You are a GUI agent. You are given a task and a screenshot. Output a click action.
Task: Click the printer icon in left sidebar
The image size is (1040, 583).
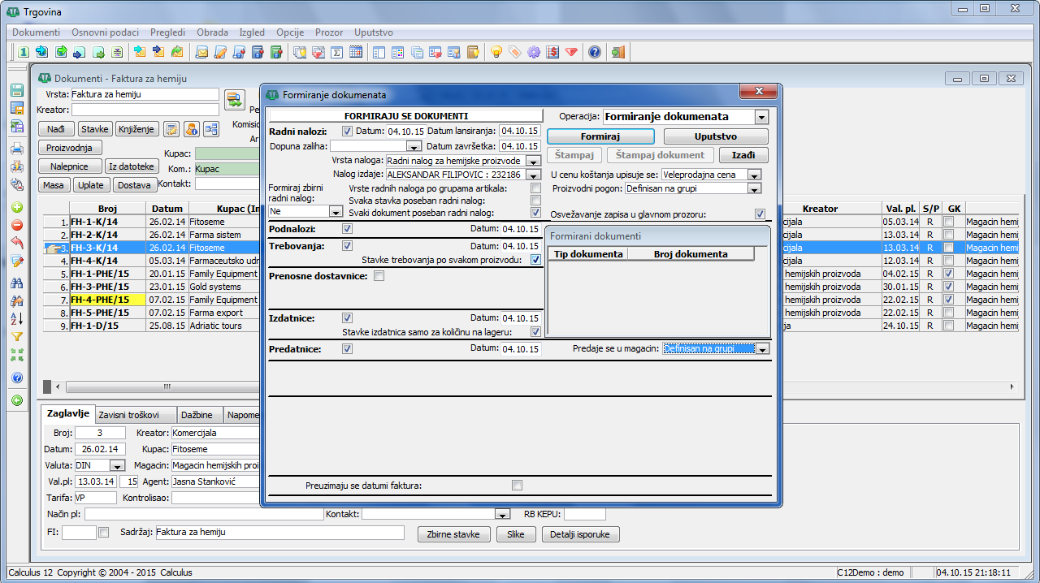(16, 149)
